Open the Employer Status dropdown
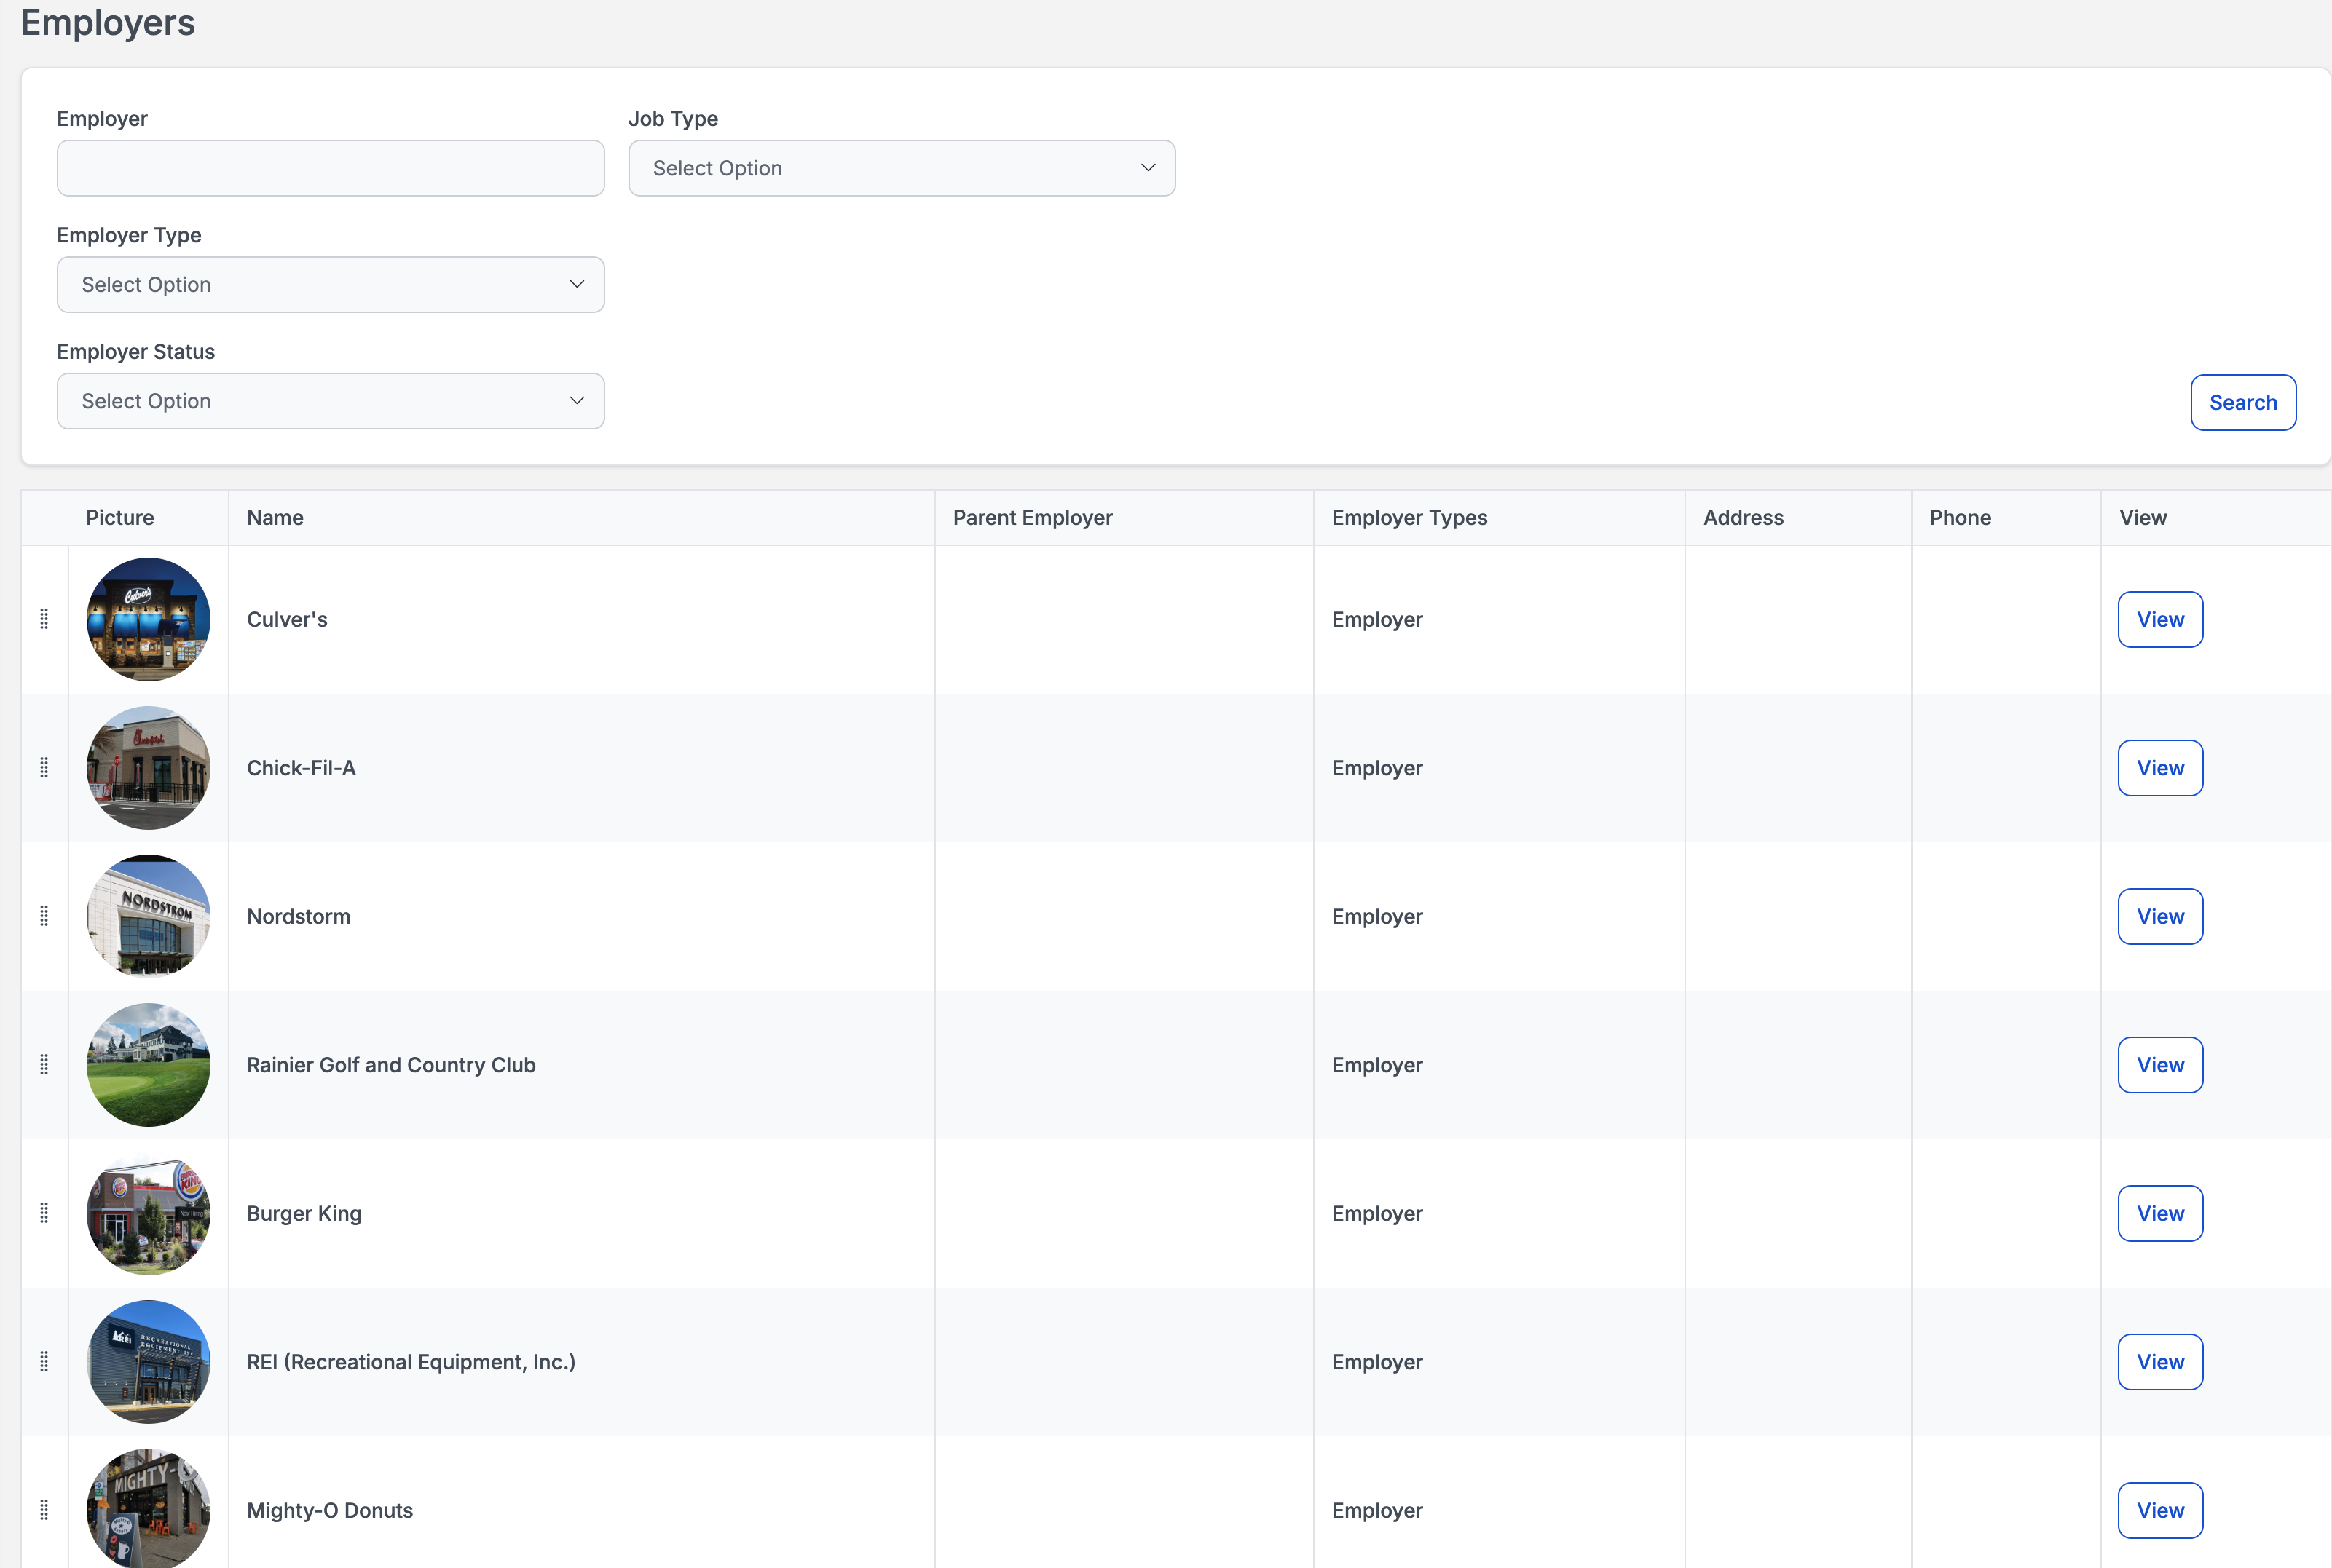The height and width of the screenshot is (1568, 2332). coord(330,401)
